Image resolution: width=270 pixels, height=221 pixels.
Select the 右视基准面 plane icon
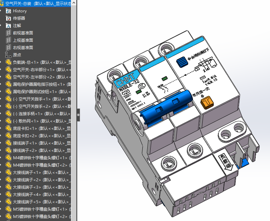(x=8, y=48)
